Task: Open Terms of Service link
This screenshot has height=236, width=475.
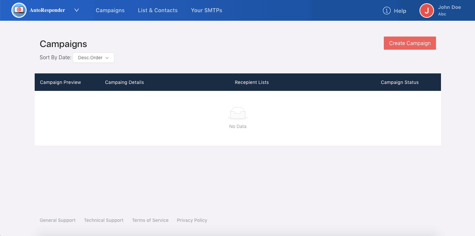Action: [150, 220]
